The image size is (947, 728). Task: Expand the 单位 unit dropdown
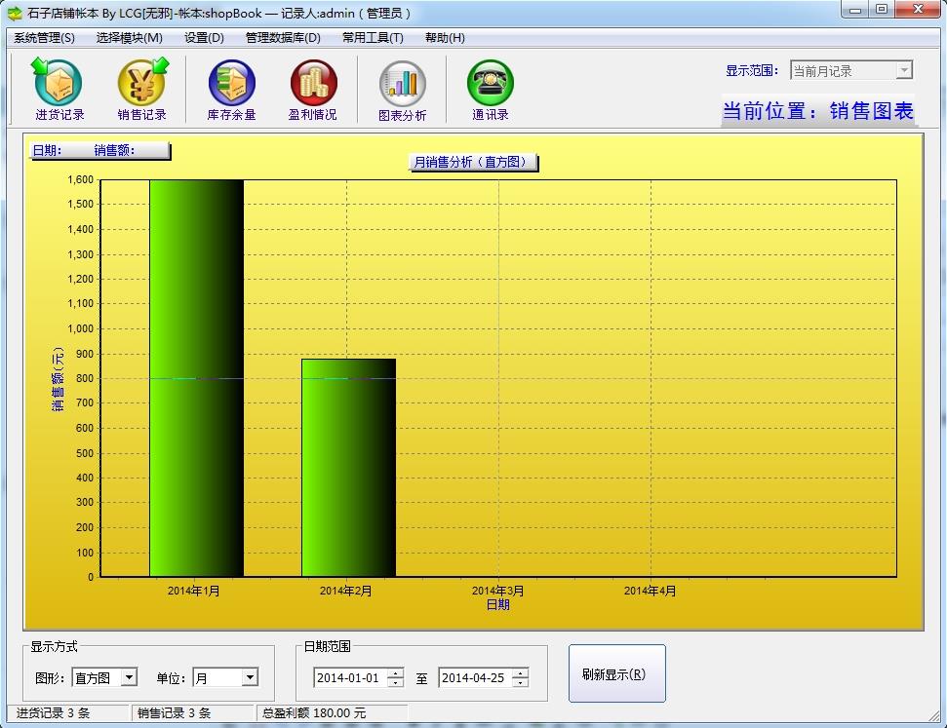tap(250, 677)
